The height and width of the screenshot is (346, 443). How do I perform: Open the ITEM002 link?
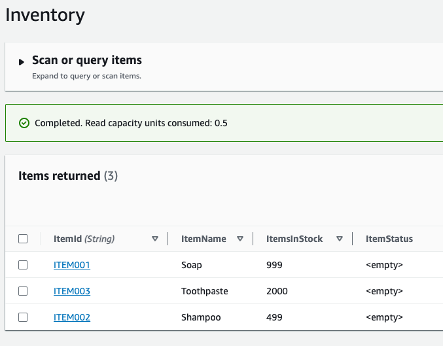[x=71, y=317]
